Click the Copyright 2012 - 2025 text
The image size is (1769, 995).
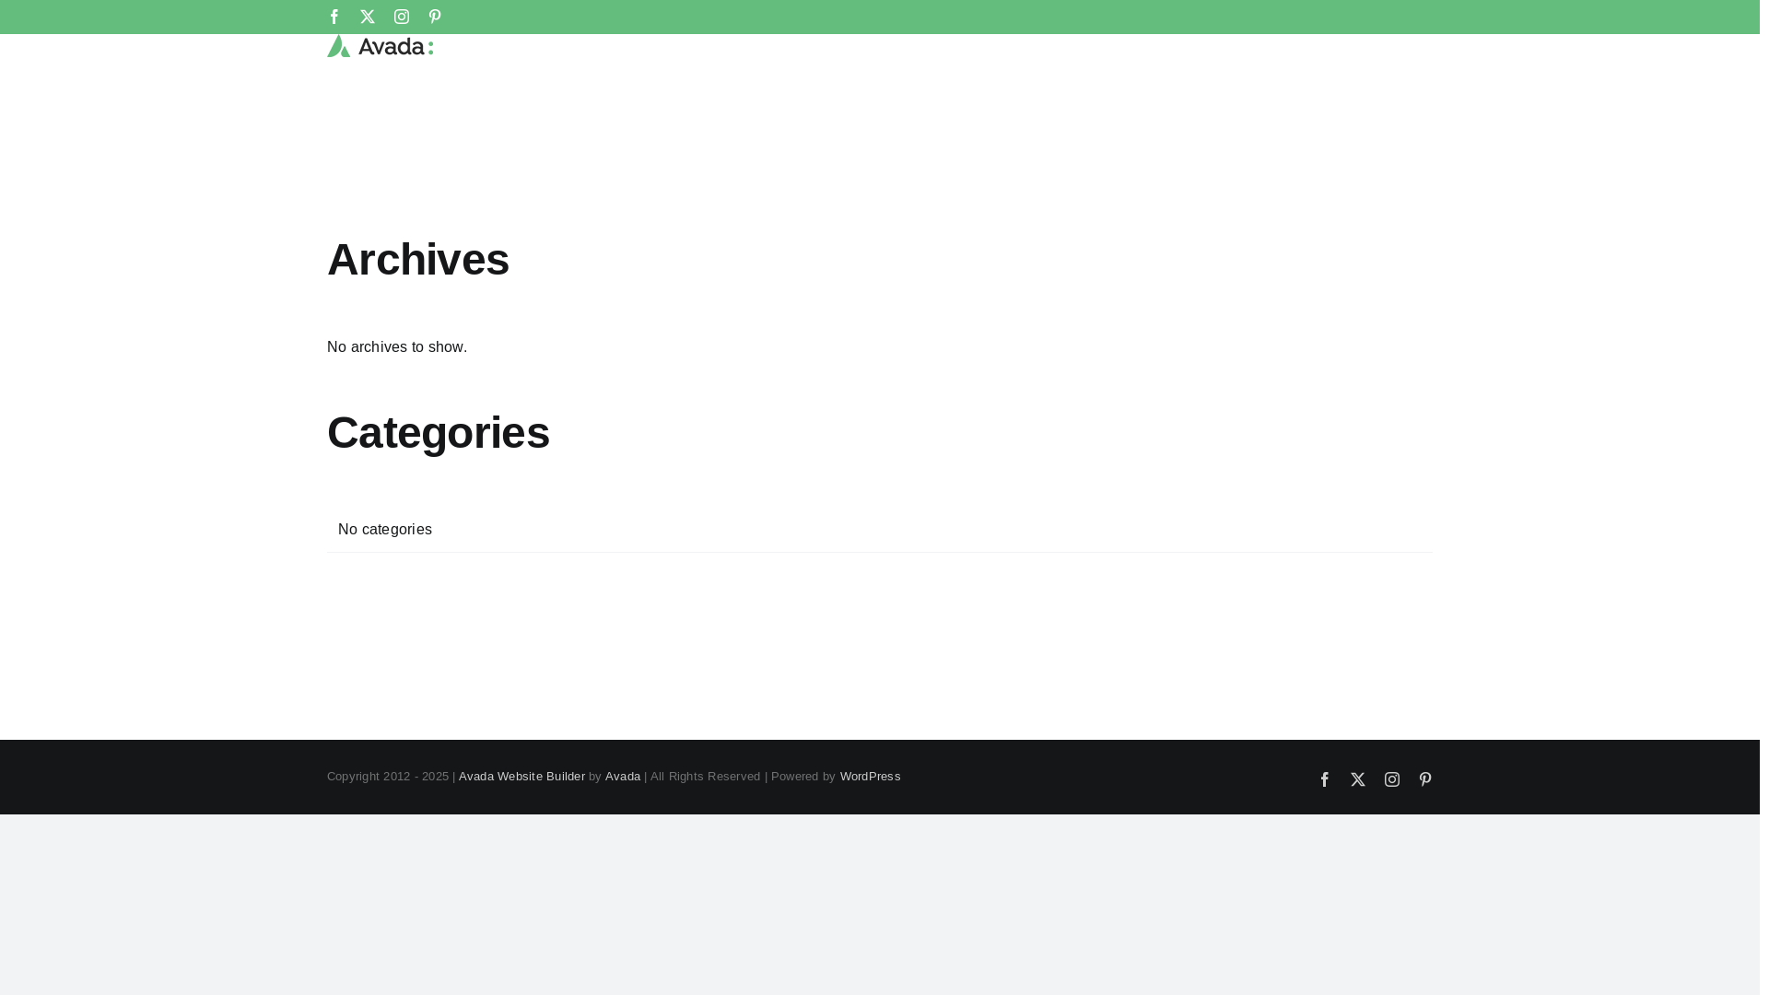click(388, 777)
